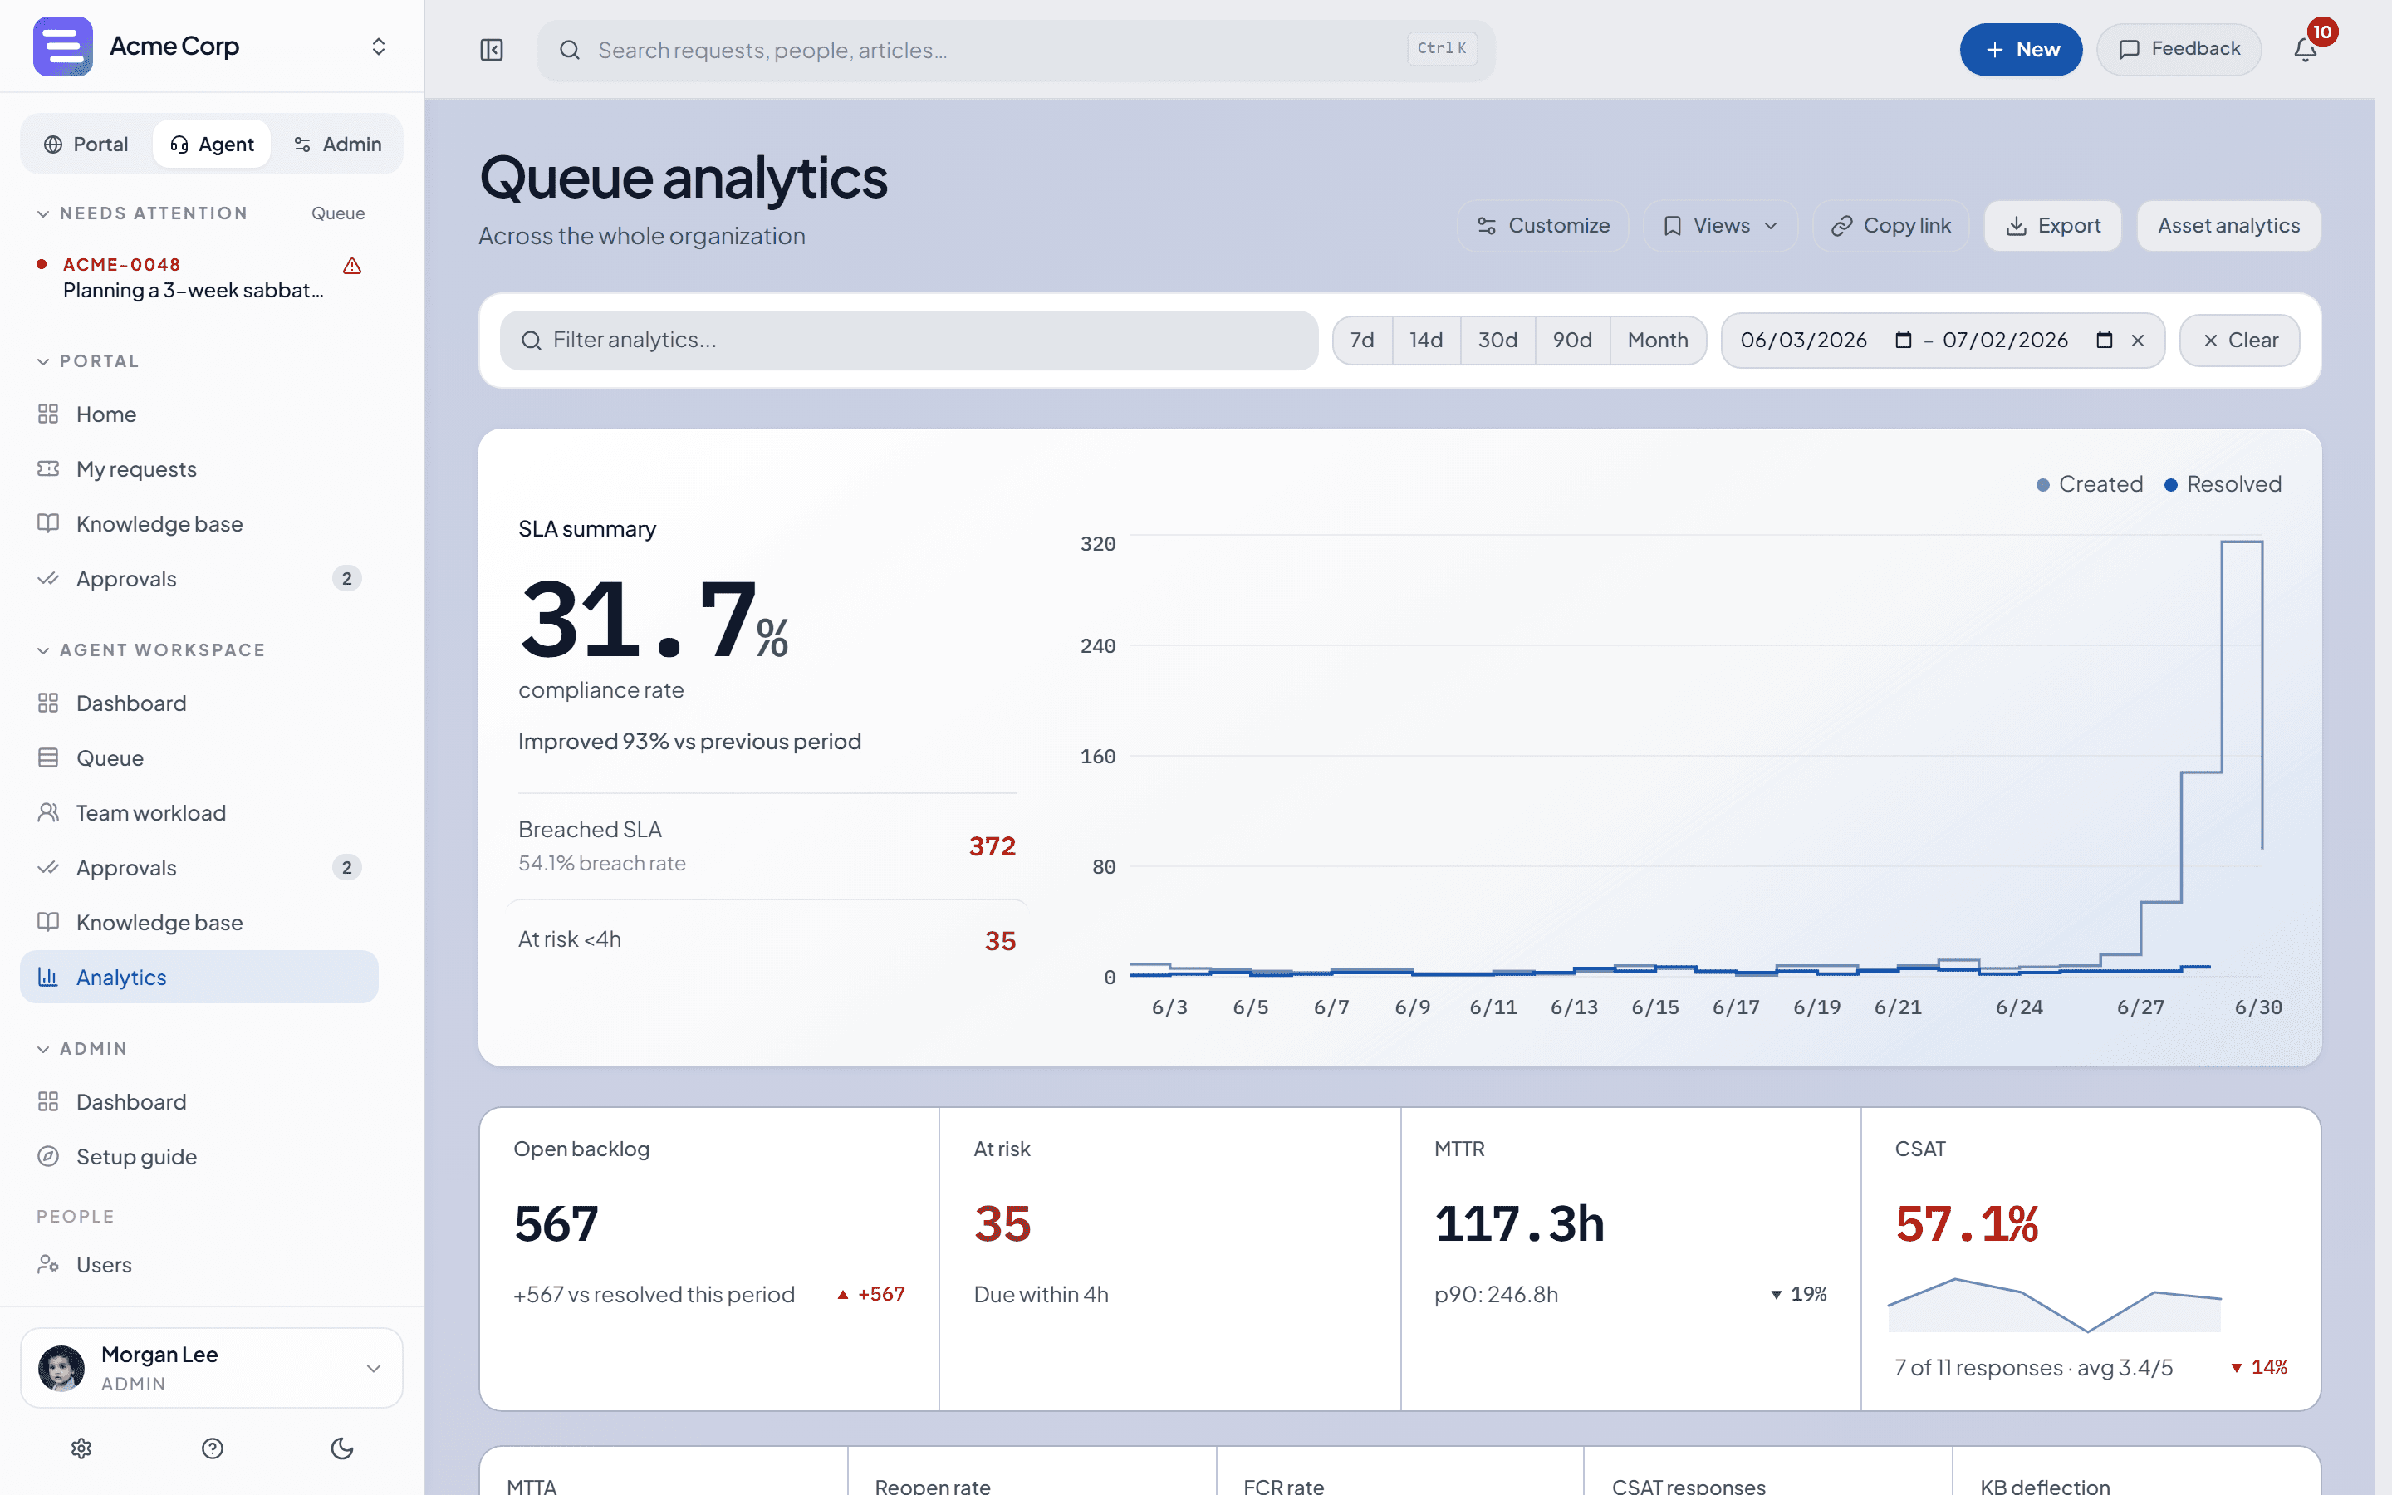Click the global search field
The height and width of the screenshot is (1495, 2392).
(1015, 50)
